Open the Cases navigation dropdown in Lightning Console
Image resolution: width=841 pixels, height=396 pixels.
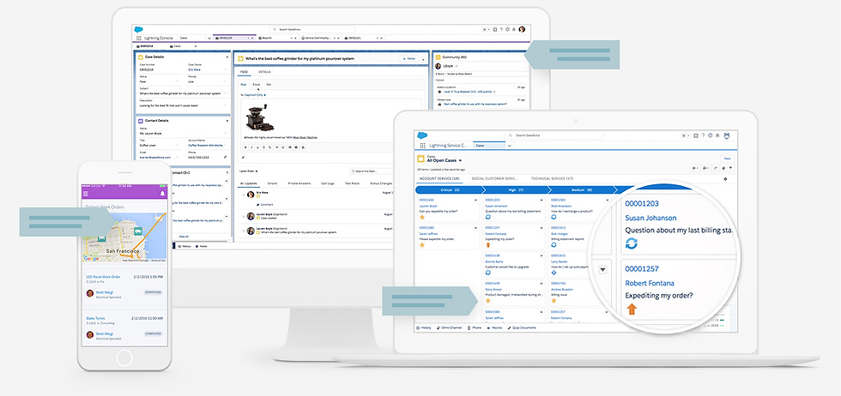click(209, 38)
